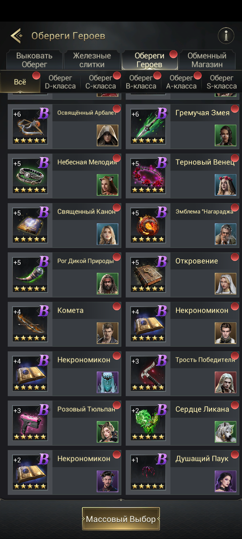Click the Массовый Выбор button
Screen dimensions: 242x539
[x=121, y=519]
